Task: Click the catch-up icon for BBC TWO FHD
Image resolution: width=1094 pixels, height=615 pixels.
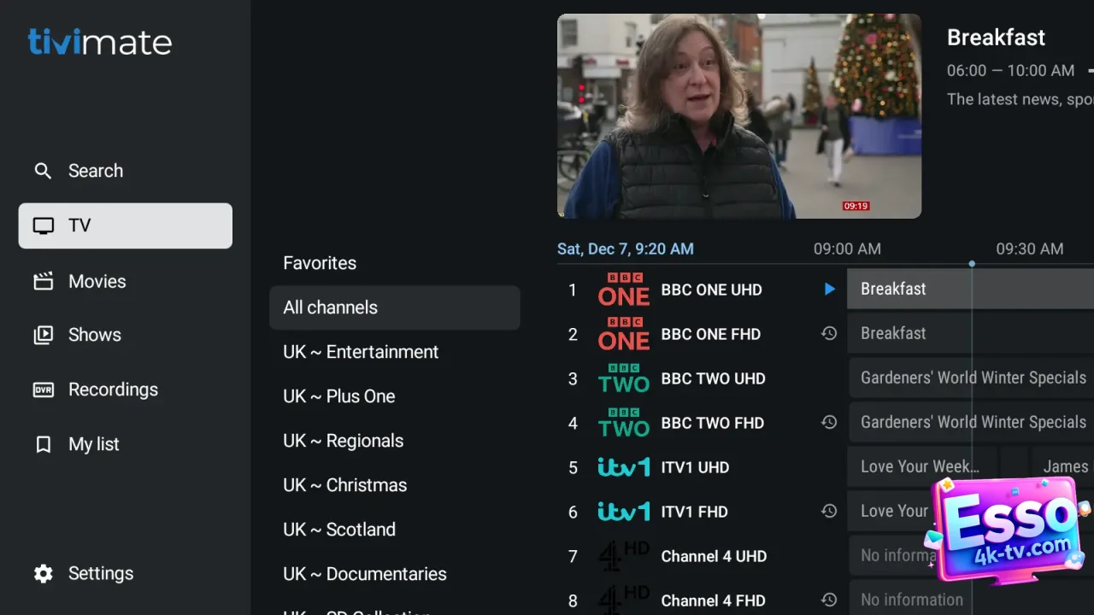Action: point(829,422)
